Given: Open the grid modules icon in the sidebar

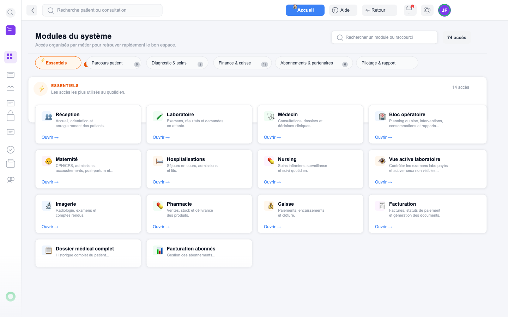Looking at the screenshot, I should point(11,57).
